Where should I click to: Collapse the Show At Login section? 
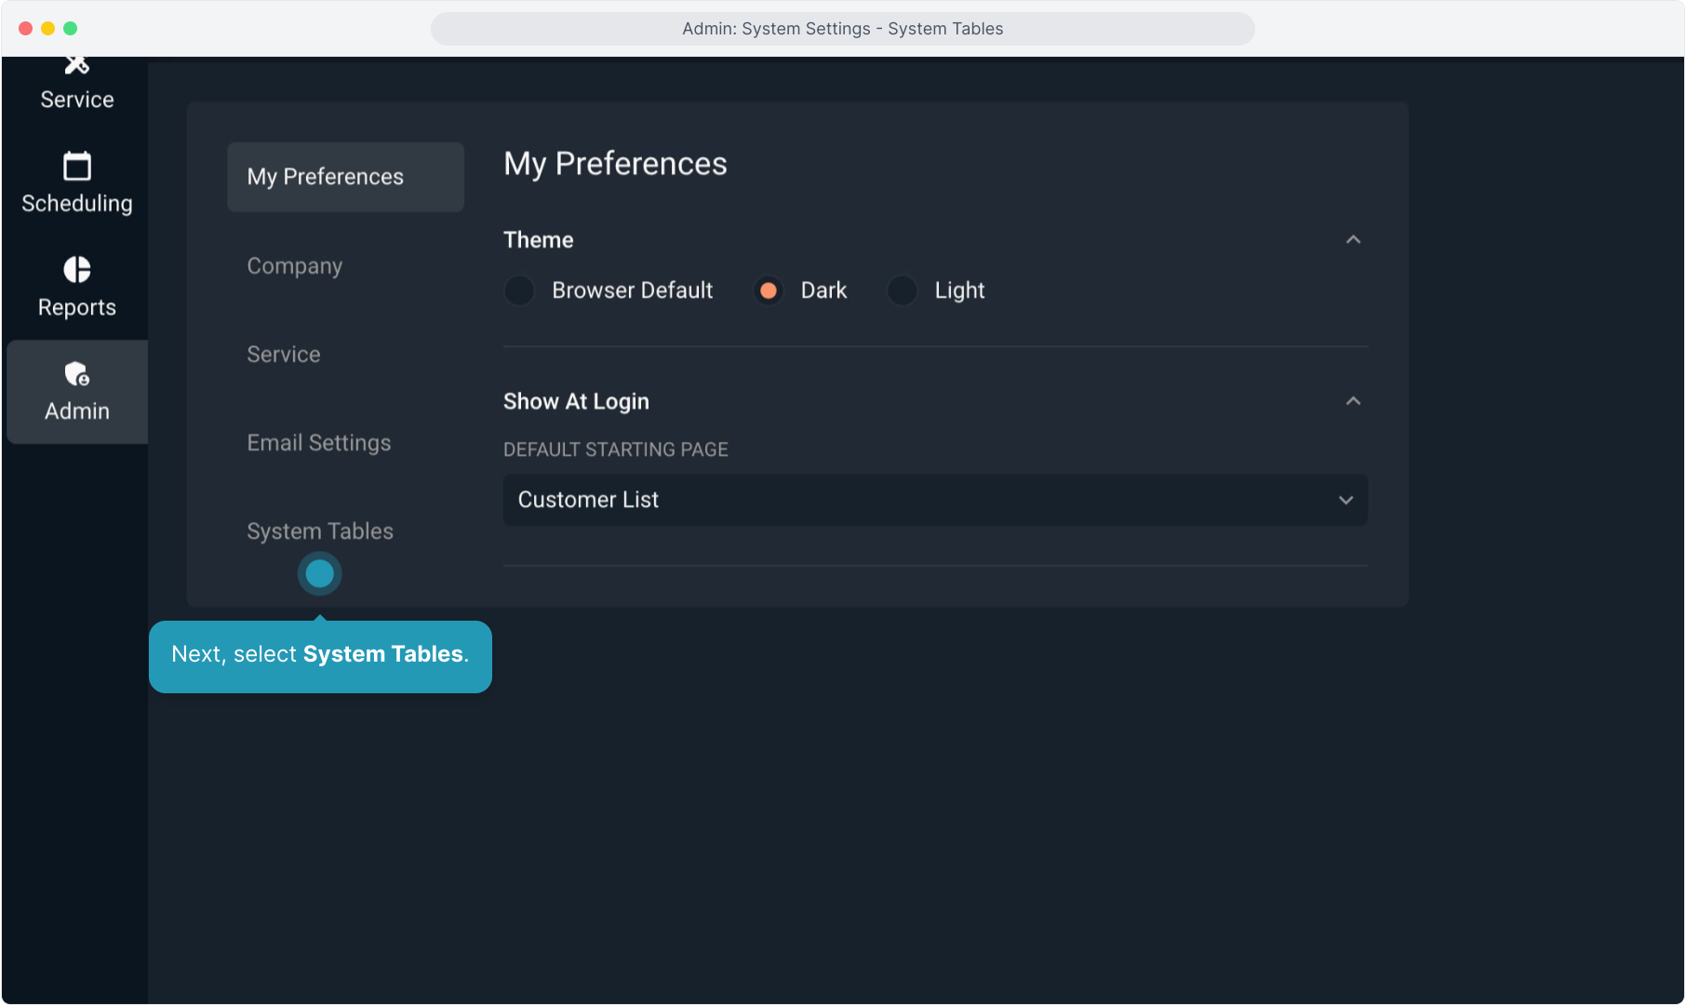[1353, 401]
